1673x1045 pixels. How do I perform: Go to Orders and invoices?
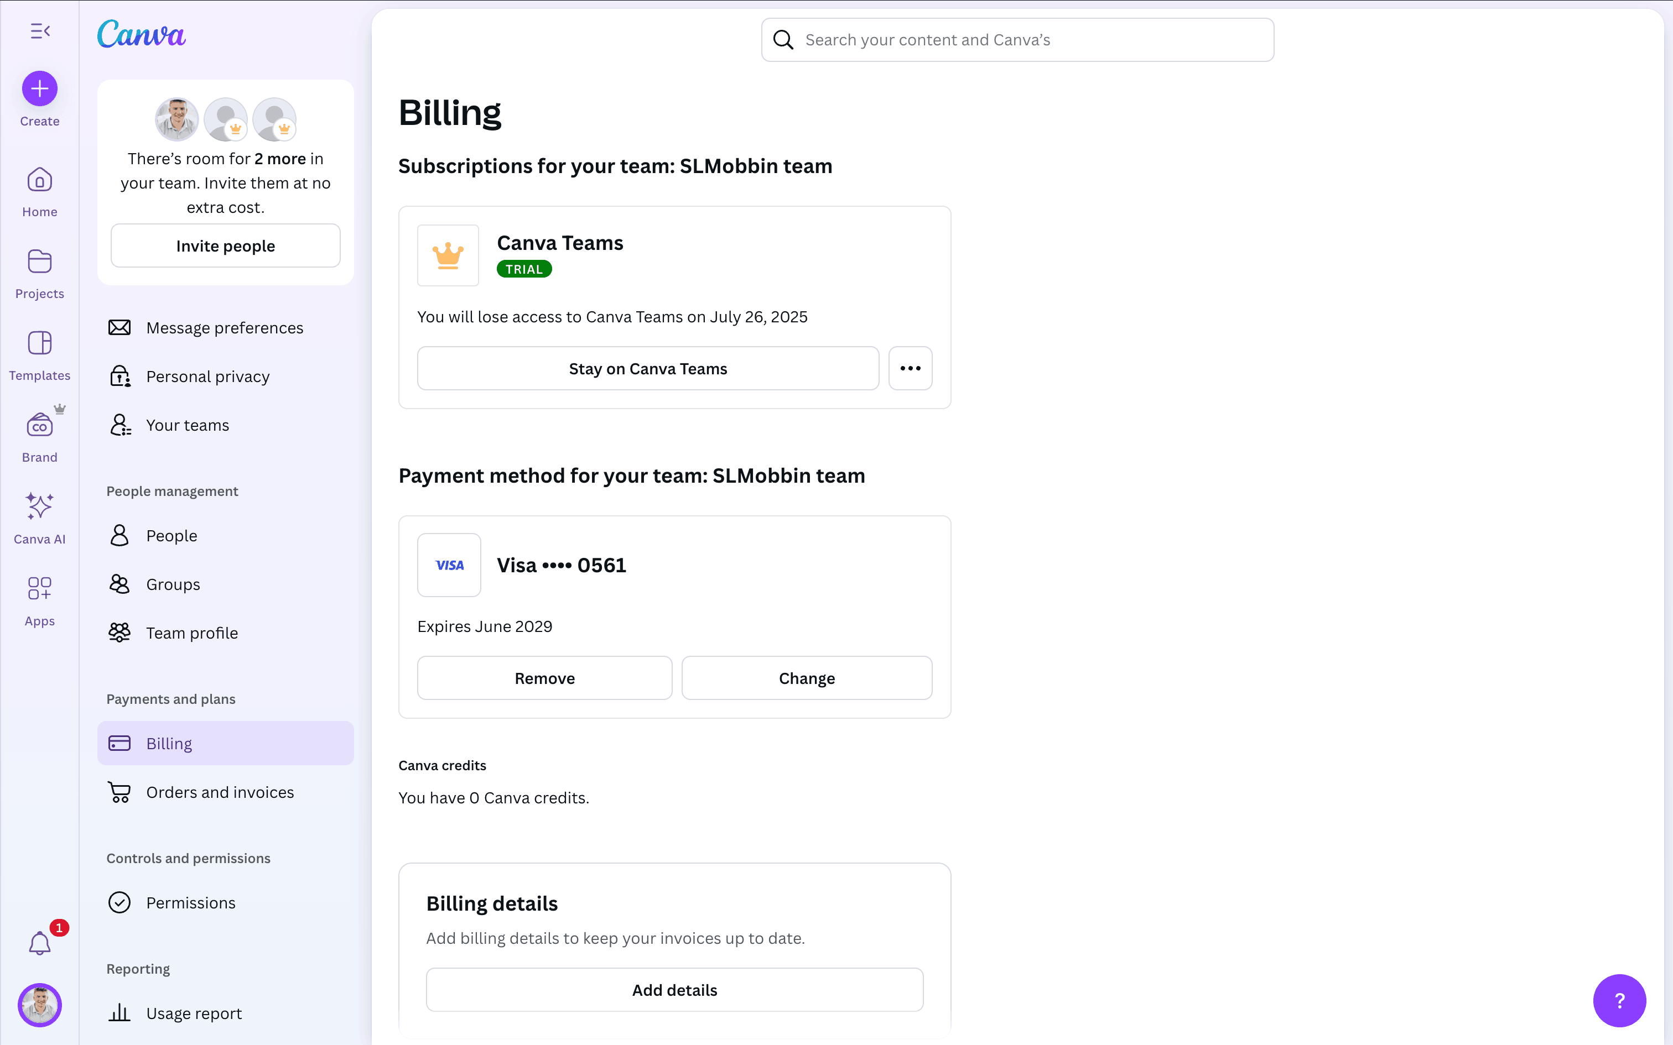(220, 792)
